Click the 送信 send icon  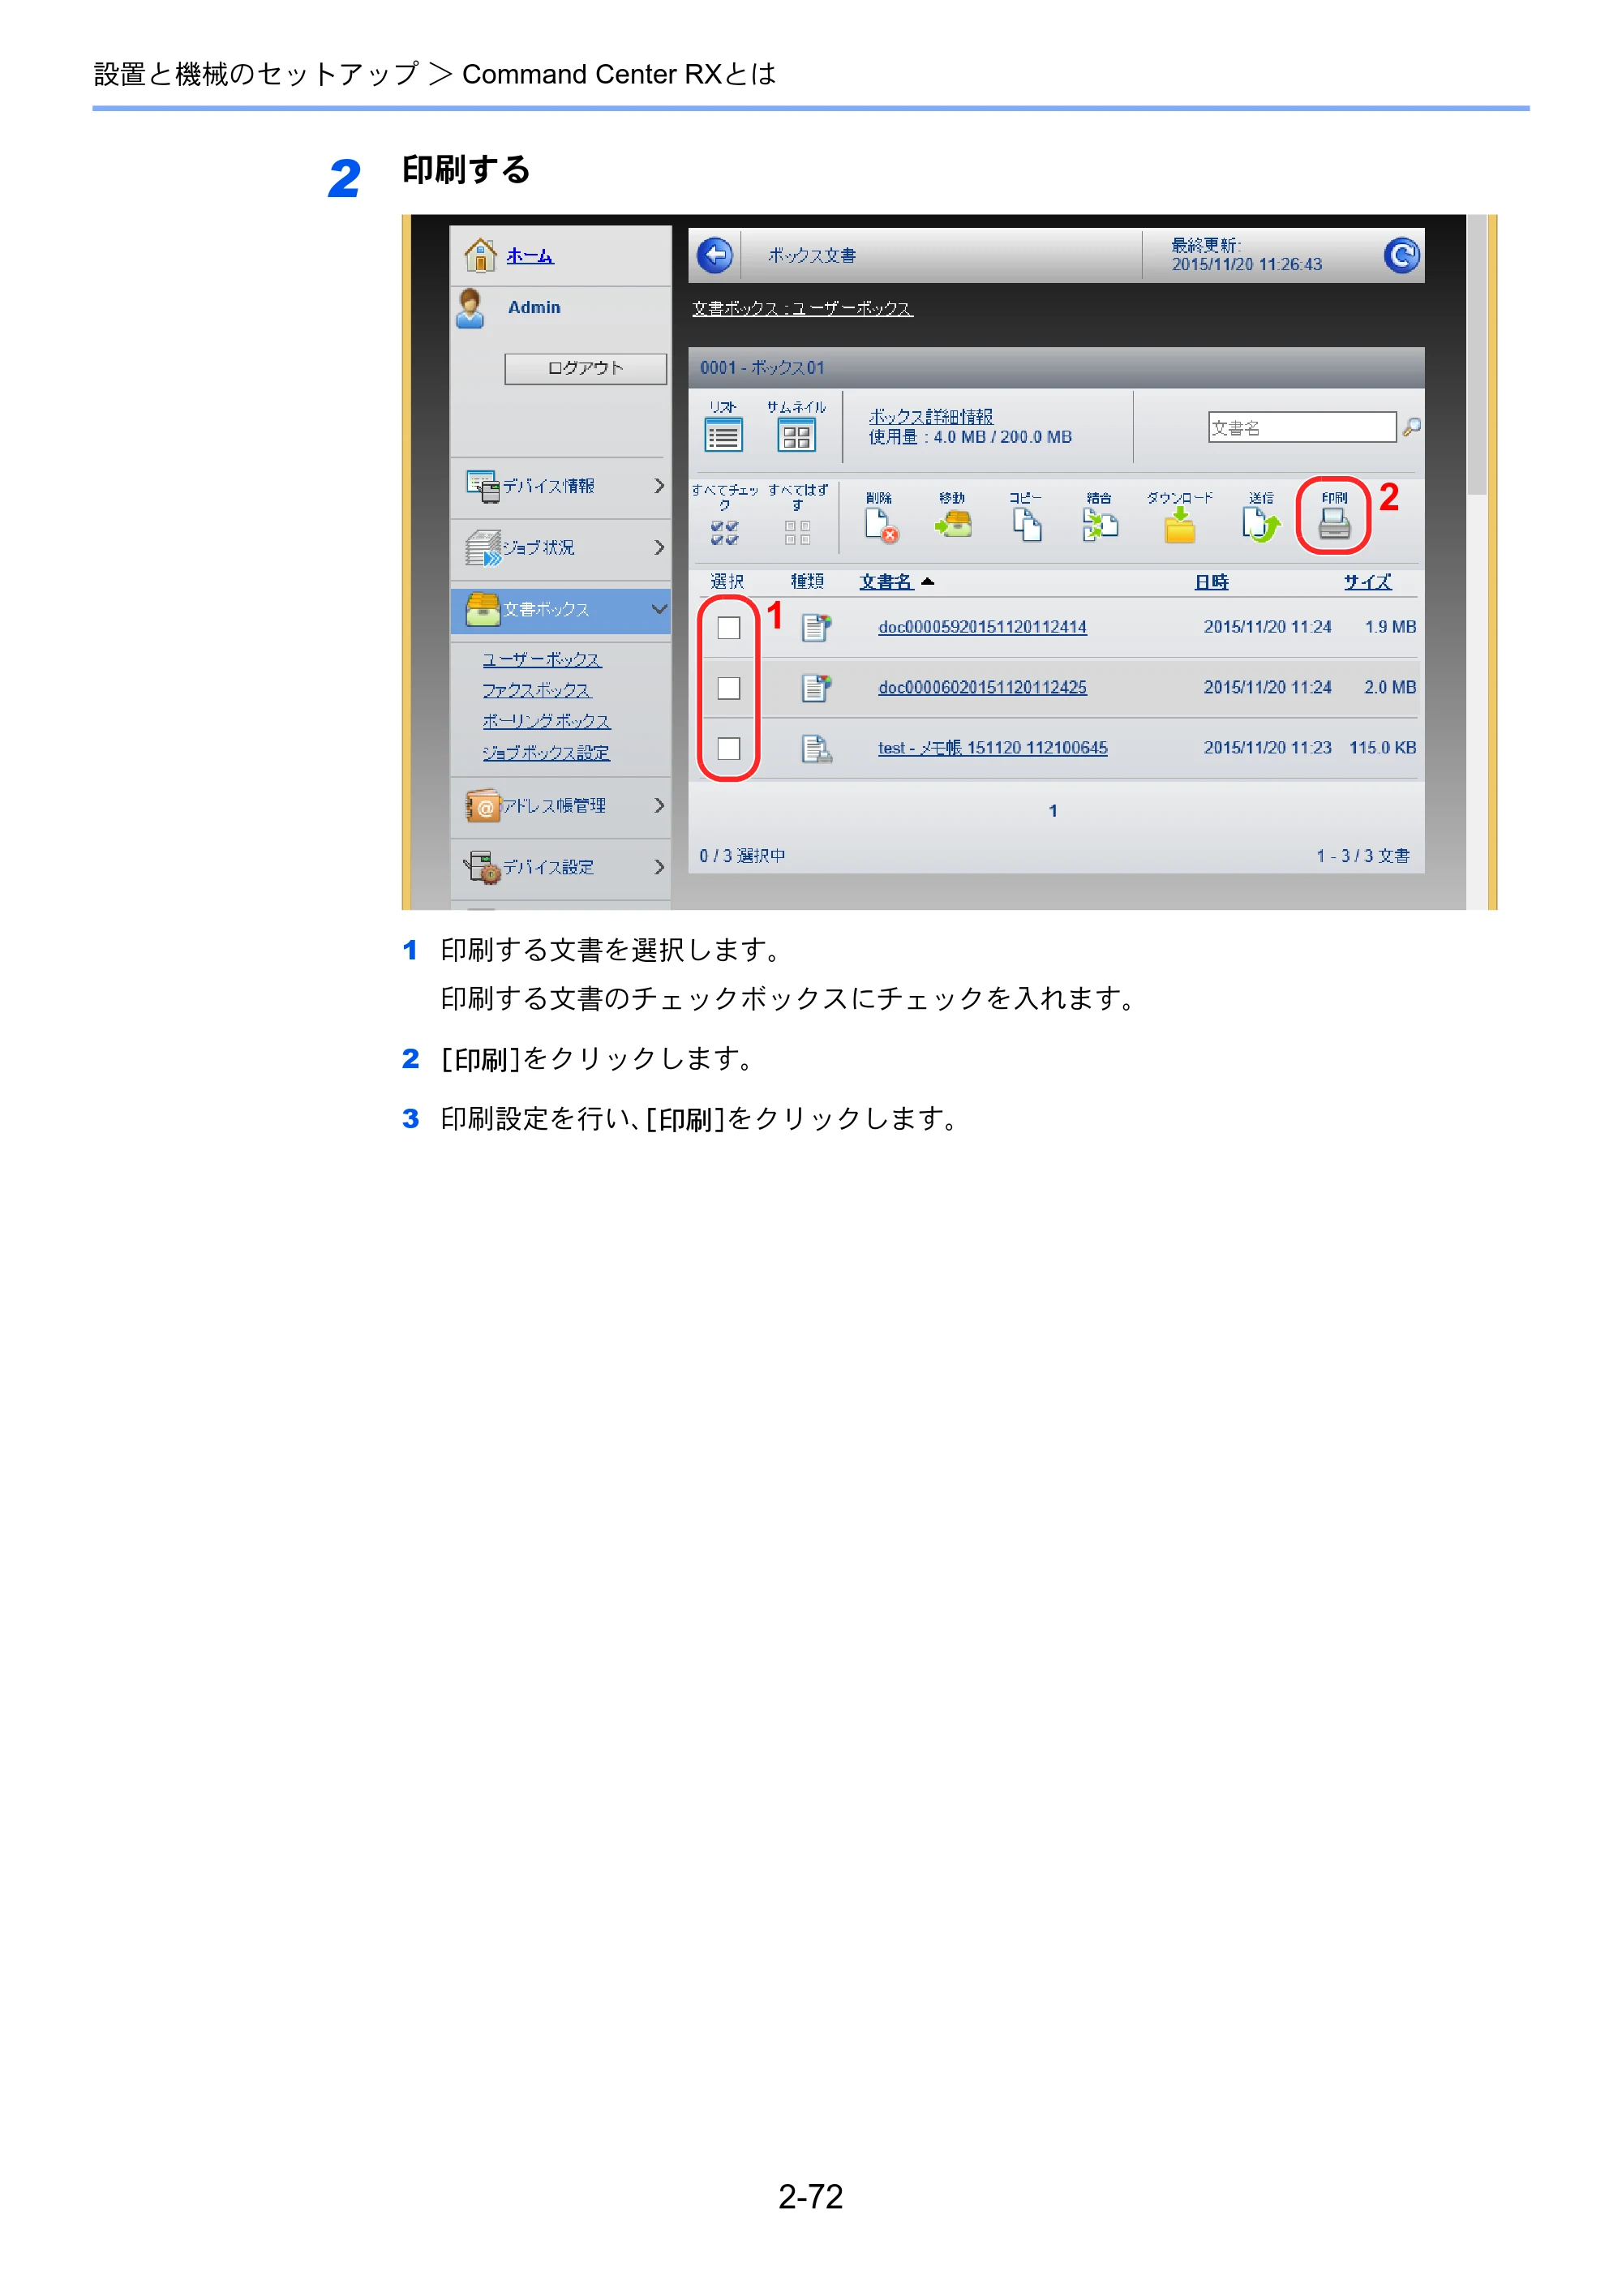(1260, 524)
